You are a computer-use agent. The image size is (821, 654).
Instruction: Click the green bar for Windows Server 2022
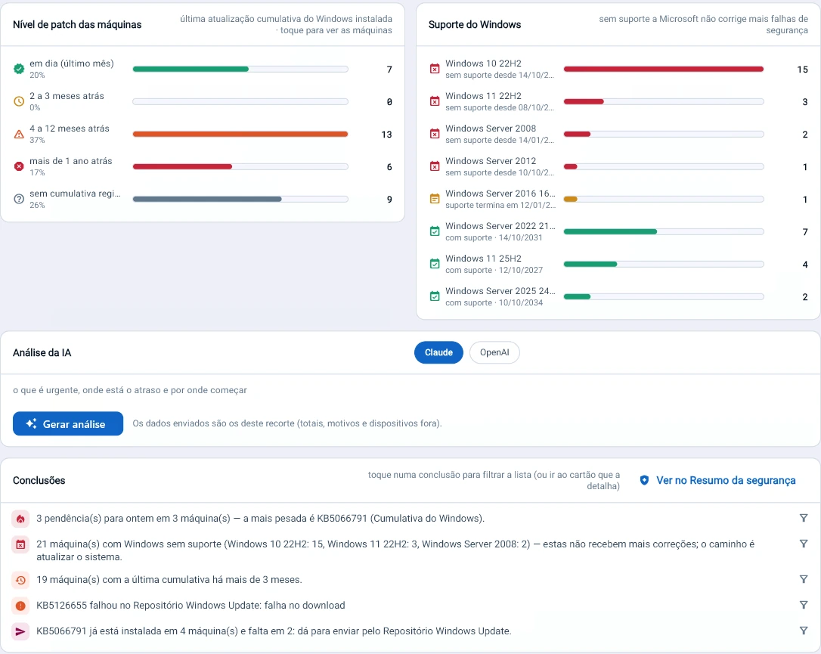[x=610, y=231]
